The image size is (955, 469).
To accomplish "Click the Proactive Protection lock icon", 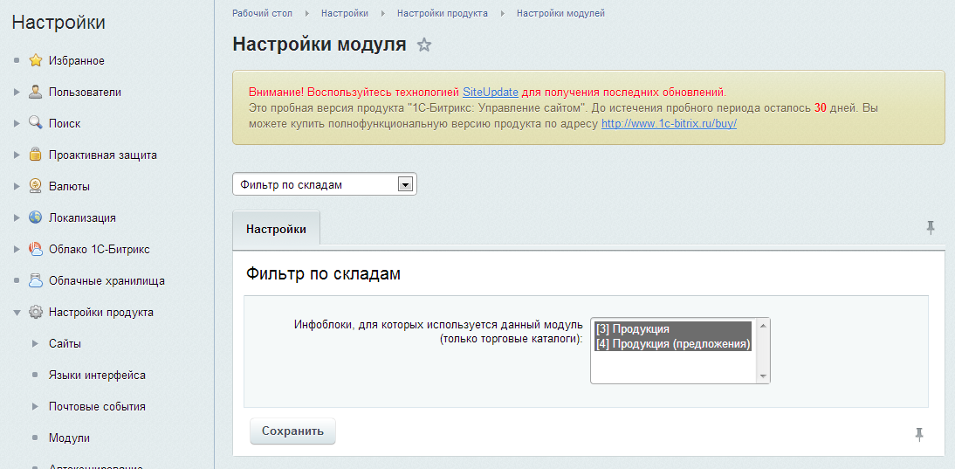I will pos(36,155).
